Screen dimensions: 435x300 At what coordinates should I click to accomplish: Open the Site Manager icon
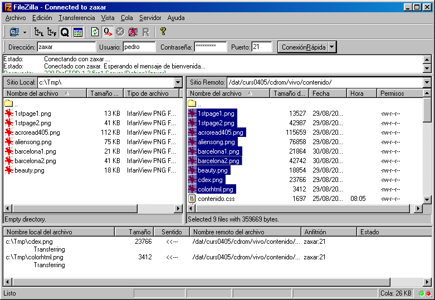click(13, 32)
